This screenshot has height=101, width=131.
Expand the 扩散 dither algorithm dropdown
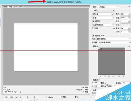(103, 18)
